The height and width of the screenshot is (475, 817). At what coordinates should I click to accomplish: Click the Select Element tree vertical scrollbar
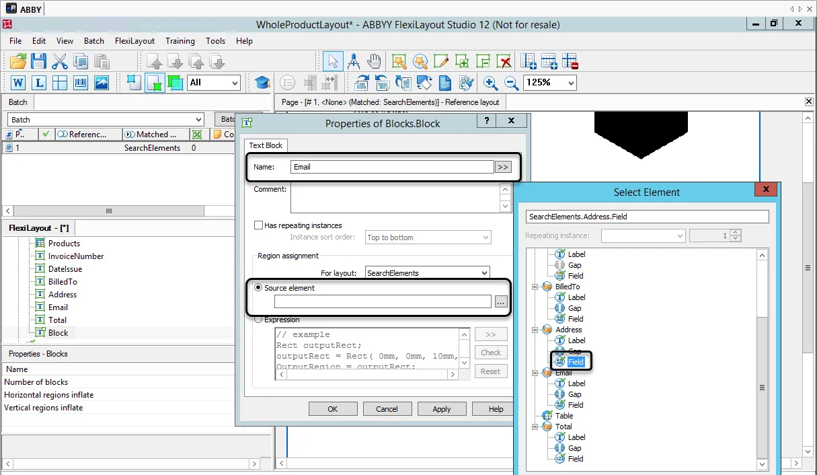click(762, 359)
